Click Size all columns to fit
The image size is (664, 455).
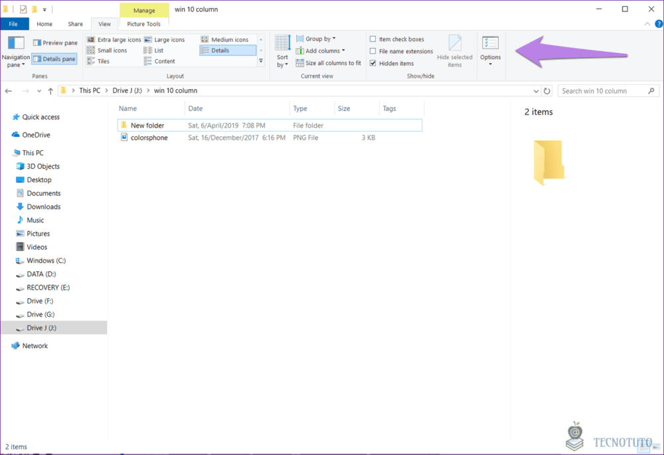328,63
